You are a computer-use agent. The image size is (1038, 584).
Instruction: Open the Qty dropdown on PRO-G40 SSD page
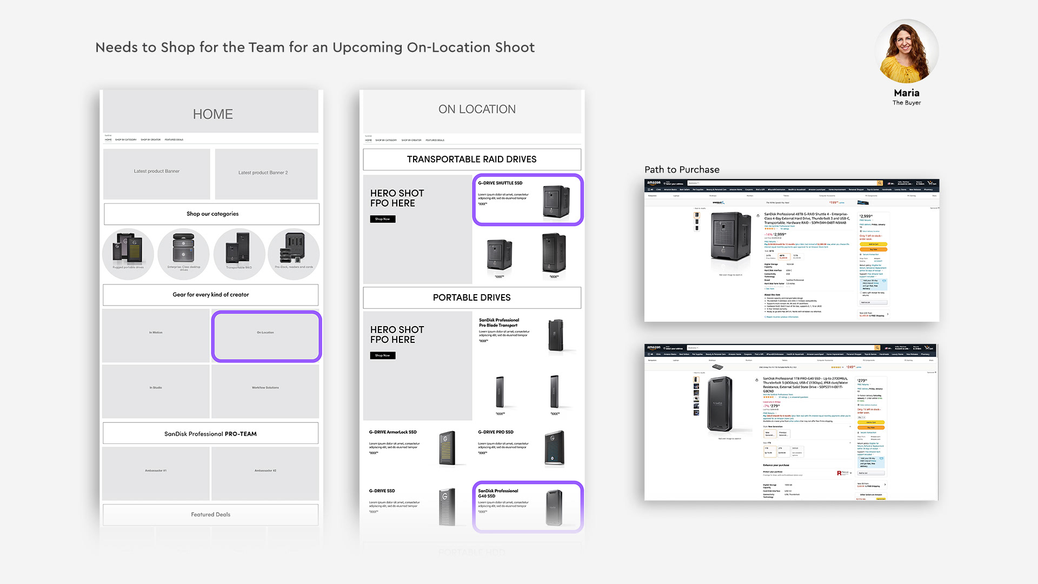tap(862, 417)
